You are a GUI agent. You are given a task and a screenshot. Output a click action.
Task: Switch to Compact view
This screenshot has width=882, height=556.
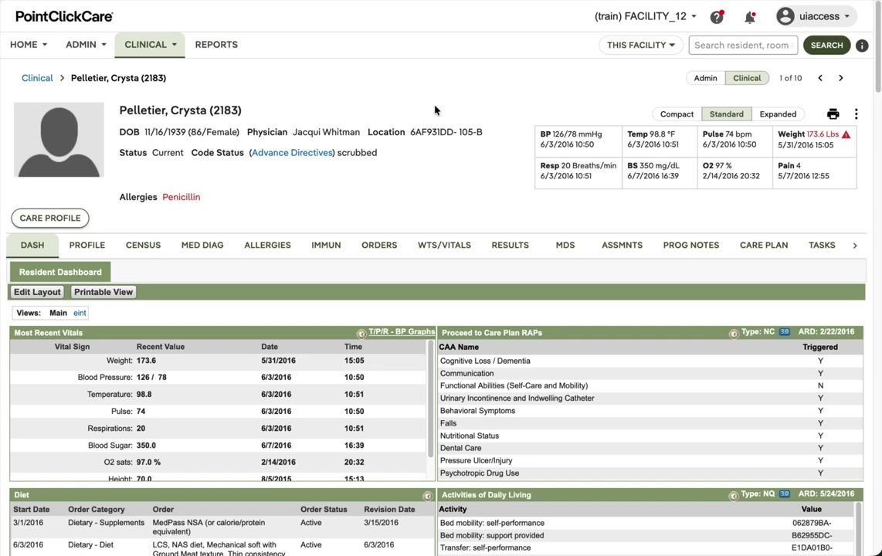tap(677, 114)
